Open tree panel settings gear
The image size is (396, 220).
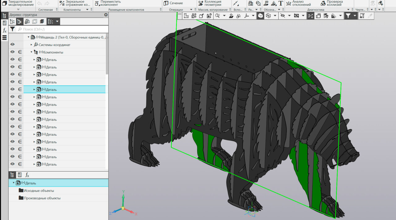pyautogui.click(x=106, y=15)
